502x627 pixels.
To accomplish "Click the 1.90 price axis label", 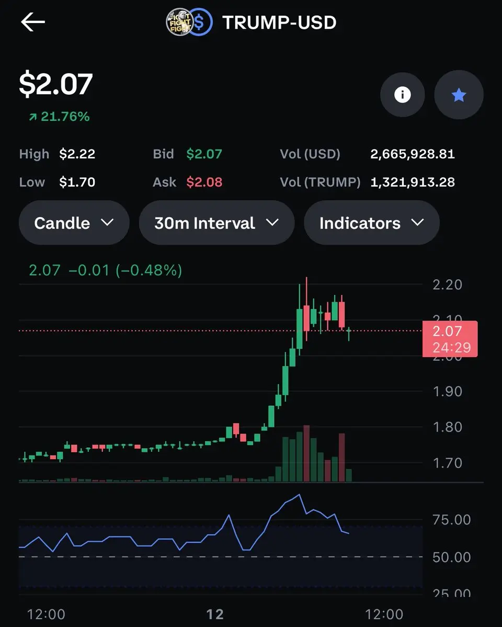I will pyautogui.click(x=447, y=392).
